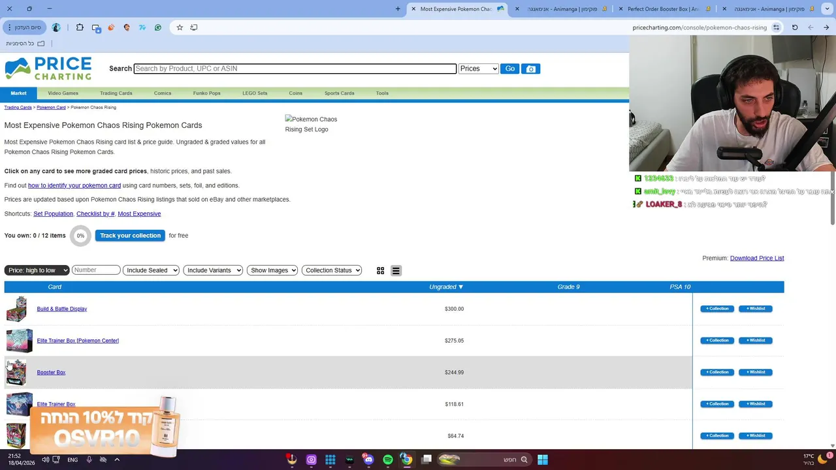Click the PriceCharting logo
The width and height of the screenshot is (836, 470).
[48, 69]
